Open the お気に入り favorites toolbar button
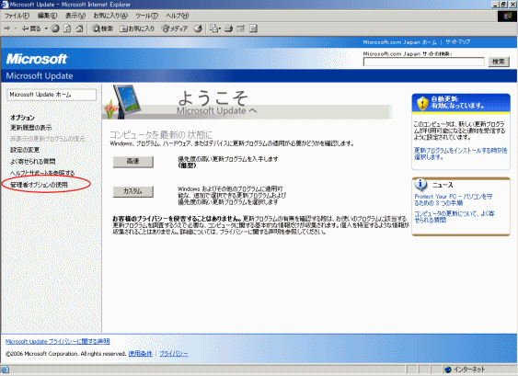 pyautogui.click(x=137, y=28)
